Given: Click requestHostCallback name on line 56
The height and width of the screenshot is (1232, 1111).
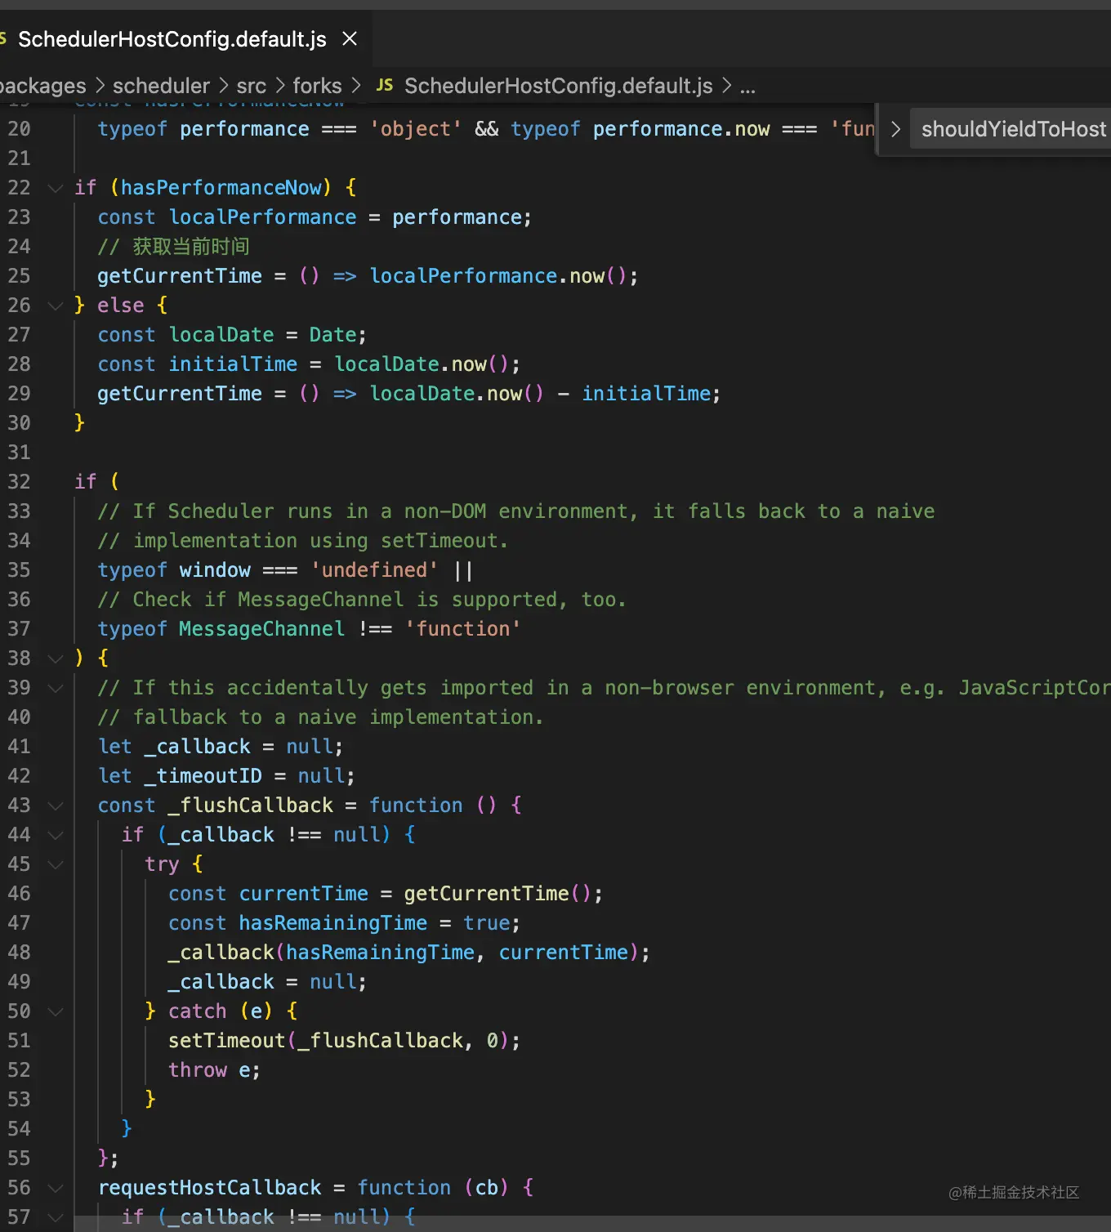Looking at the screenshot, I should pos(209,1188).
